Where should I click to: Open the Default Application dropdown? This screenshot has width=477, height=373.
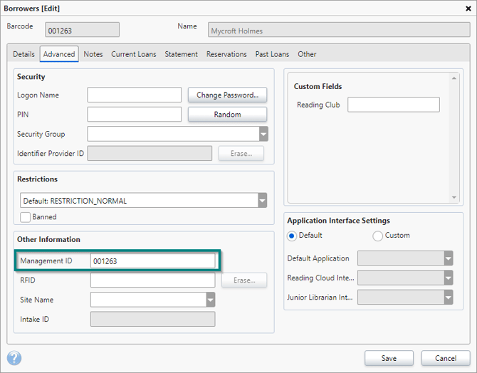[449, 258]
